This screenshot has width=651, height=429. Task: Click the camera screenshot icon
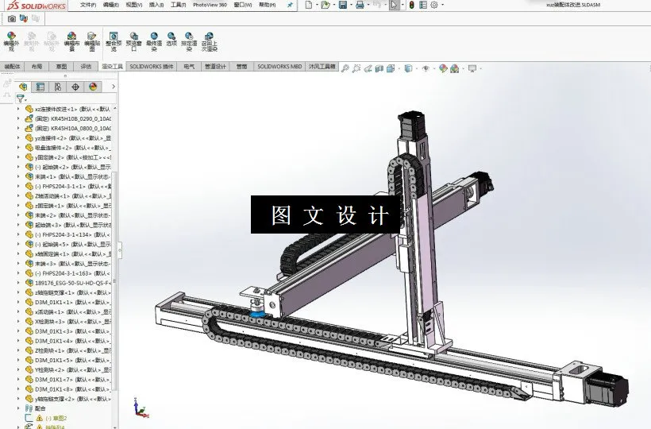(12, 19)
